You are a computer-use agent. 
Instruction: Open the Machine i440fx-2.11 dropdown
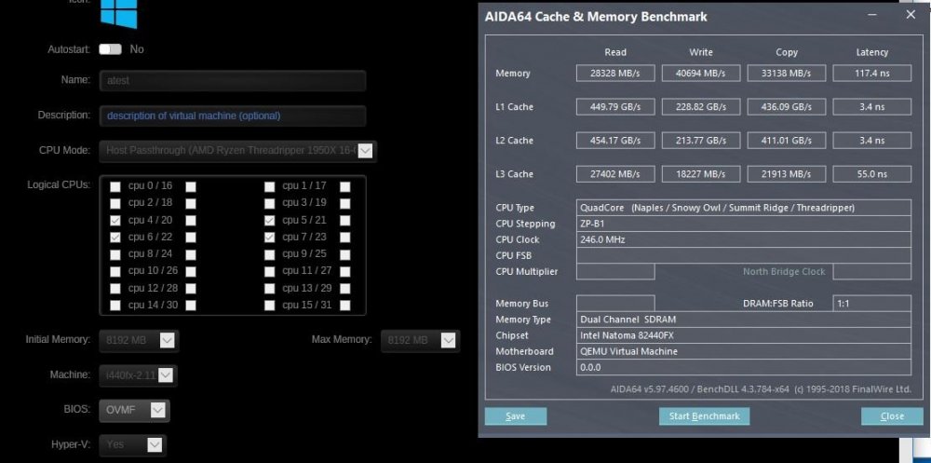[139, 375]
